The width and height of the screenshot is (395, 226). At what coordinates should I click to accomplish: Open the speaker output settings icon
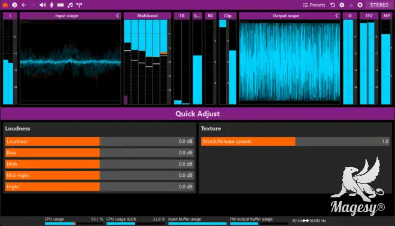(42, 5)
